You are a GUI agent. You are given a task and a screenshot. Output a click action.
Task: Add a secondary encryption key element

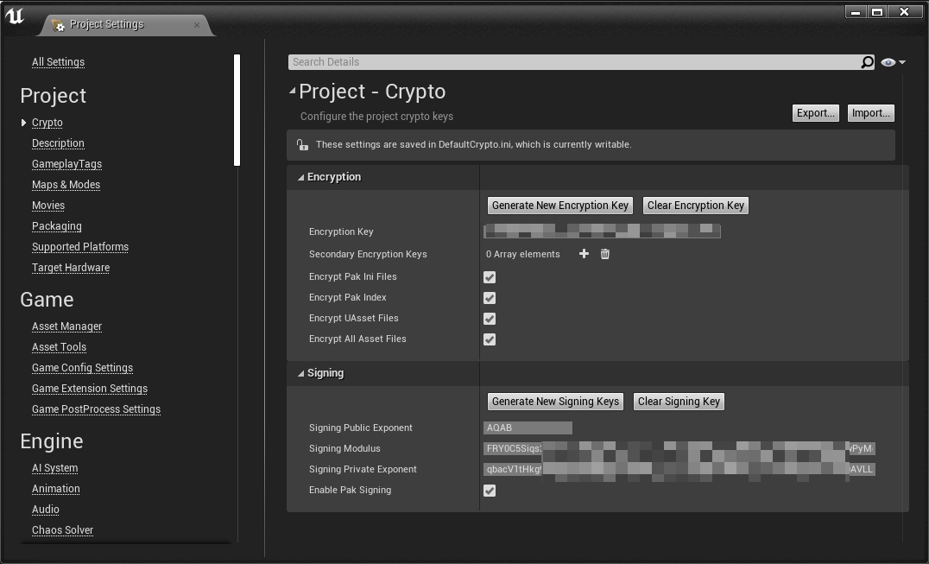click(x=584, y=254)
